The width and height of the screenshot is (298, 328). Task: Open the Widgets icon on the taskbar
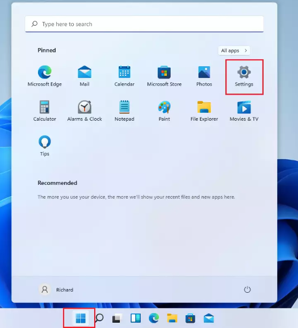(135, 318)
